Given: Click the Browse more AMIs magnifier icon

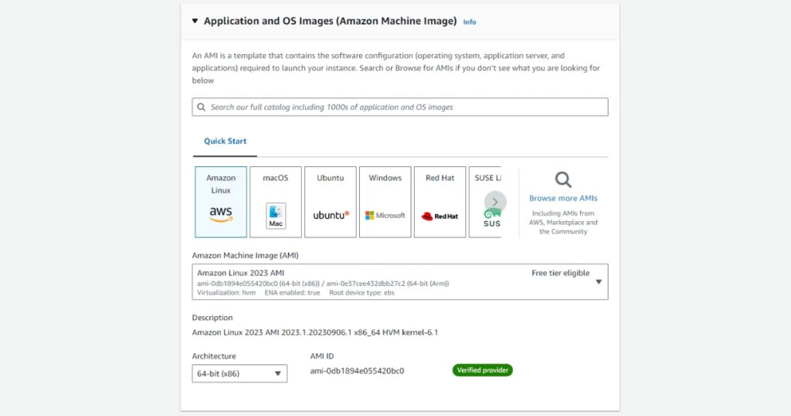Looking at the screenshot, I should [563, 179].
